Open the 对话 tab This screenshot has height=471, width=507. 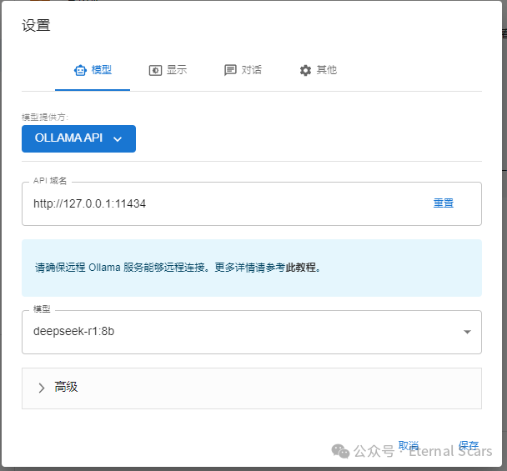tap(243, 70)
